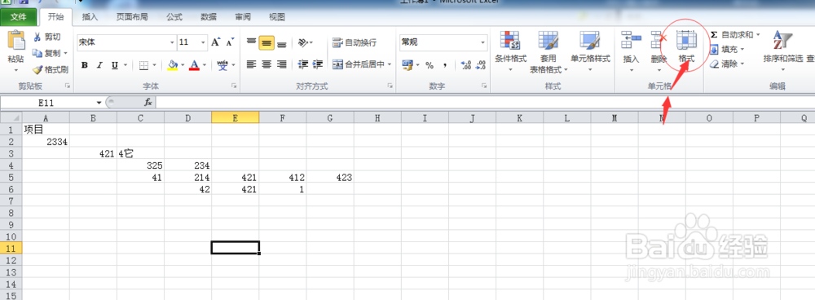This screenshot has width=815, height=300.
Task: Click the Select All corner of the grid
Action: 11,118
